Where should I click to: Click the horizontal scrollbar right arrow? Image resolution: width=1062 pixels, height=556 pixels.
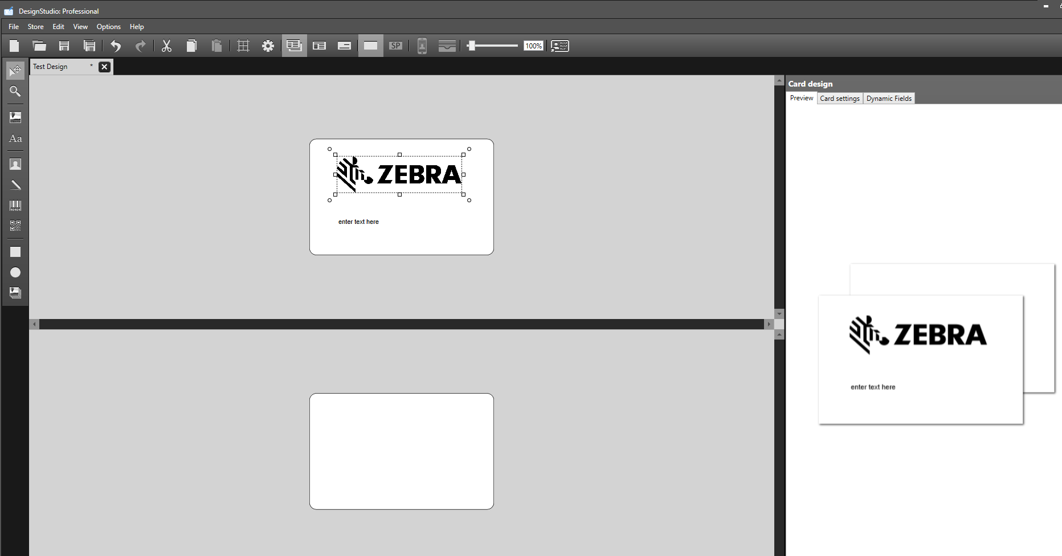click(x=769, y=324)
